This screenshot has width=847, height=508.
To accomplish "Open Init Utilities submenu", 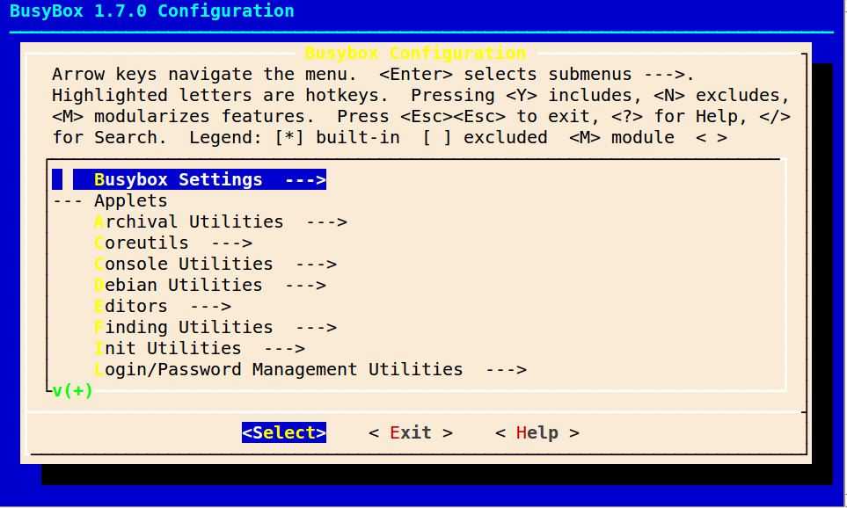I will [x=200, y=348].
